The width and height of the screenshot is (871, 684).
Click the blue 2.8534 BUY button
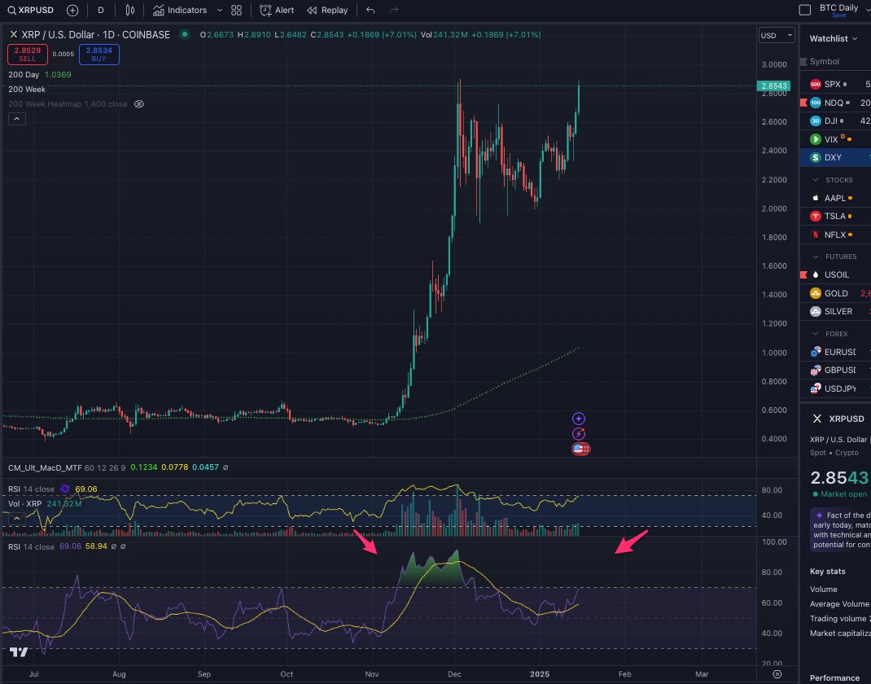[x=98, y=54]
